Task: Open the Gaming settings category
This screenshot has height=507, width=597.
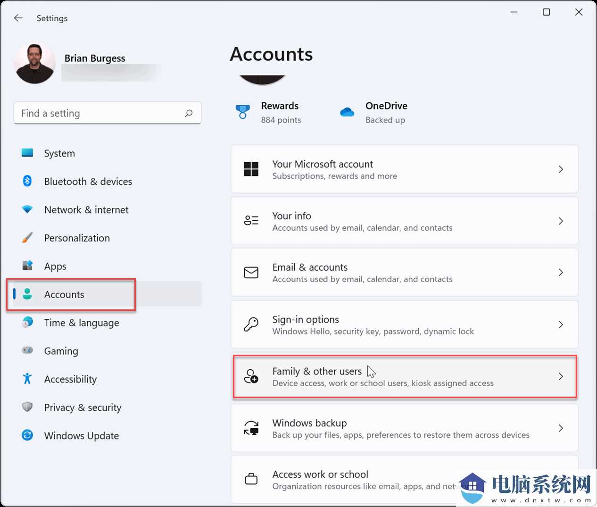Action: pyautogui.click(x=61, y=351)
